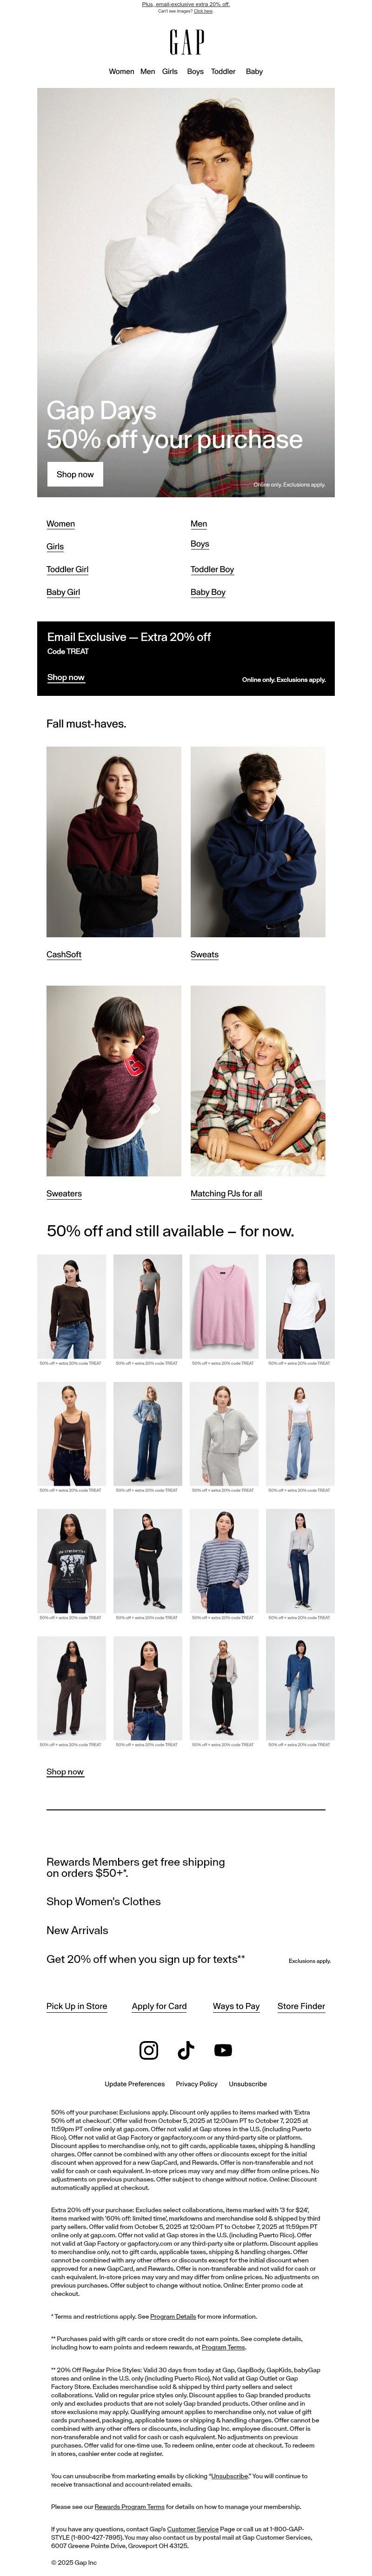Click the GAP logo at top

coord(186,42)
